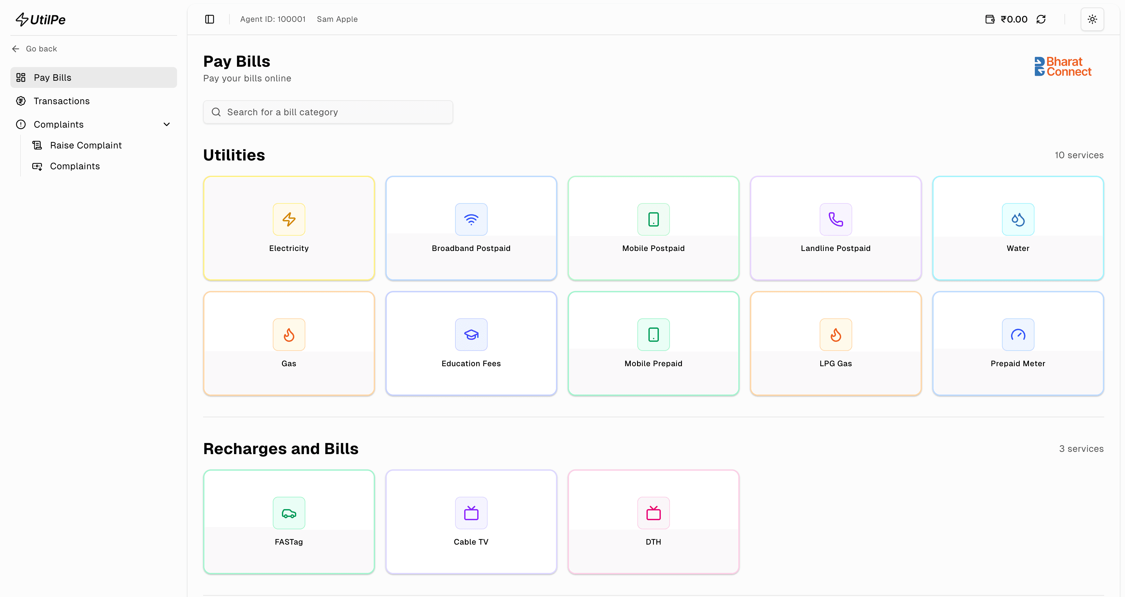1125x597 pixels.
Task: Collapse the Complaints section
Action: coord(166,124)
